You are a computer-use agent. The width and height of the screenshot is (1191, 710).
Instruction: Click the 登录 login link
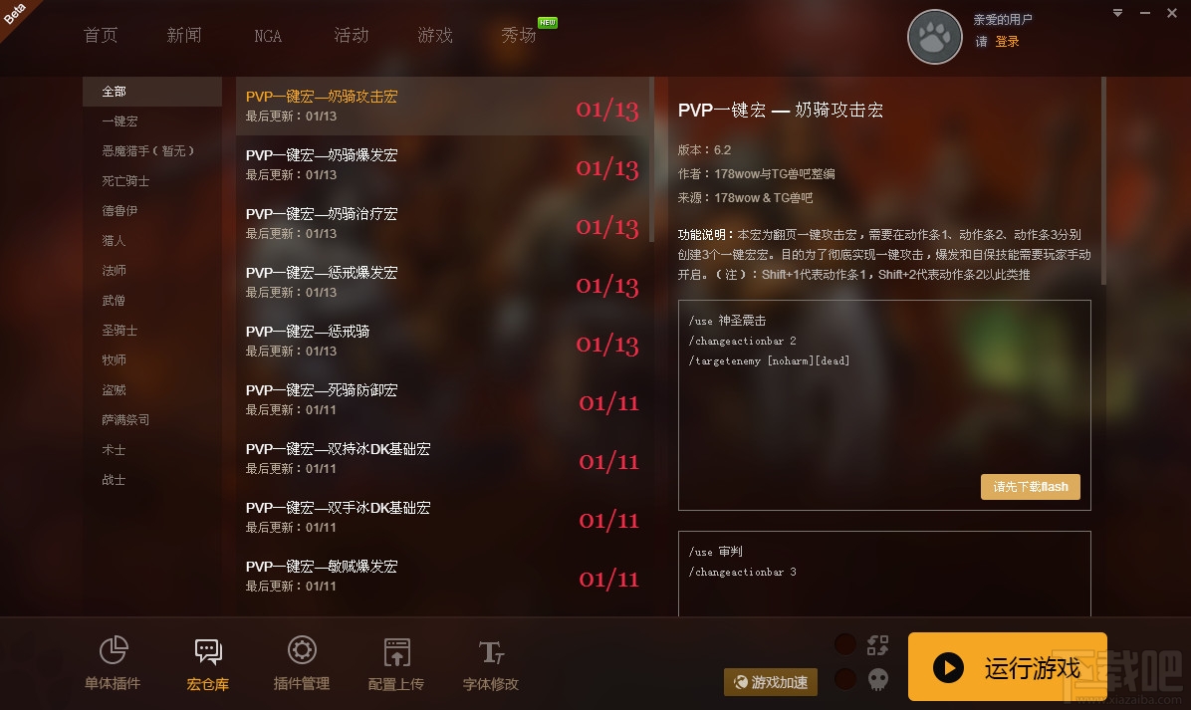(x=1007, y=42)
